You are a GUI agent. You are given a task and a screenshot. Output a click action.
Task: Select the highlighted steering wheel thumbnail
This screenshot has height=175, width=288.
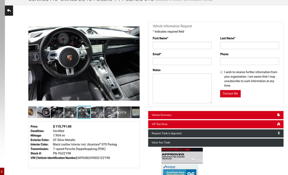[x=84, y=112]
